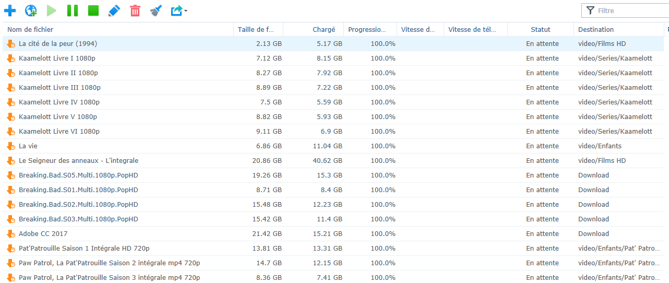Viewport: 669px width, 283px height.
Task: Open column options menu at header's right edge
Action: coord(667,30)
